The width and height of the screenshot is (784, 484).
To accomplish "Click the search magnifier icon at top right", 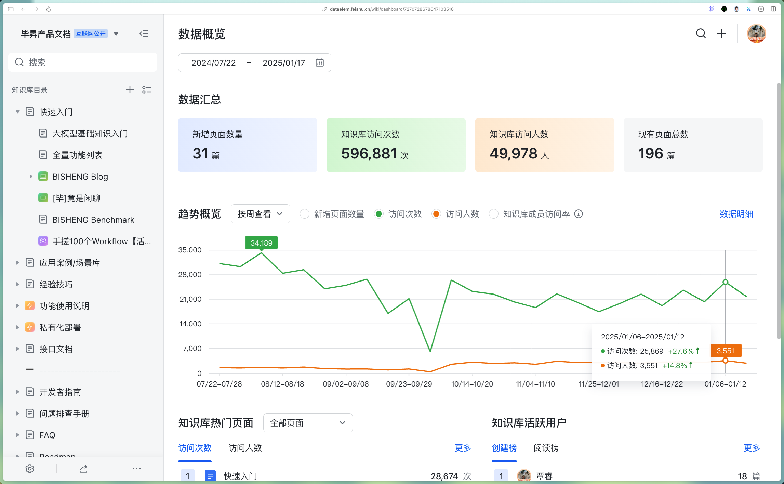I will click(x=701, y=34).
